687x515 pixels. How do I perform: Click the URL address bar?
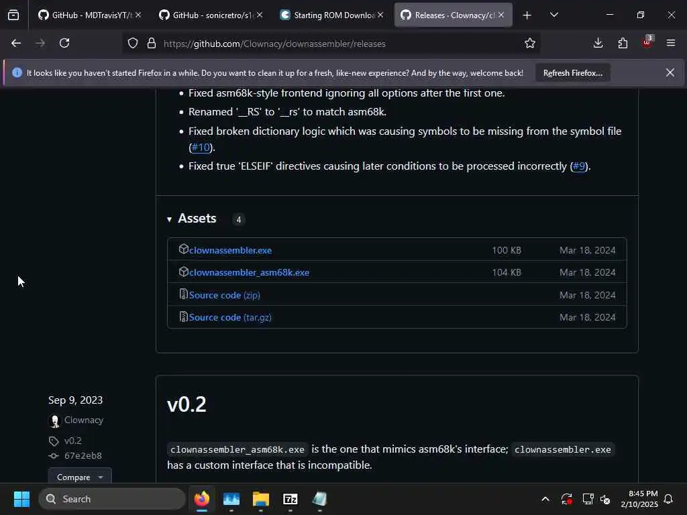pyautogui.click(x=331, y=44)
